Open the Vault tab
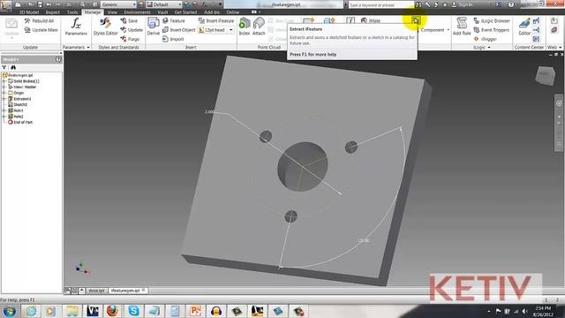This screenshot has height=318, width=565. point(162,12)
